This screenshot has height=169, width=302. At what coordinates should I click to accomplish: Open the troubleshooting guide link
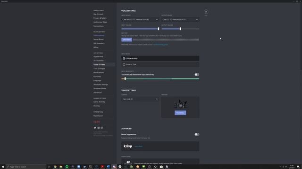(160, 45)
